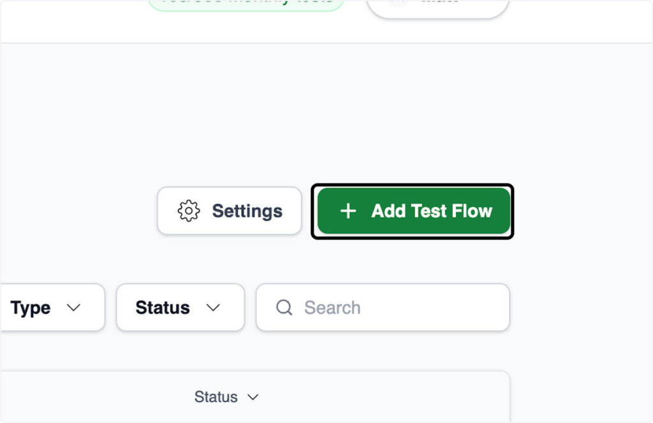This screenshot has height=423, width=653.
Task: Click the plus icon on Add Test Flow
Action: click(x=348, y=211)
